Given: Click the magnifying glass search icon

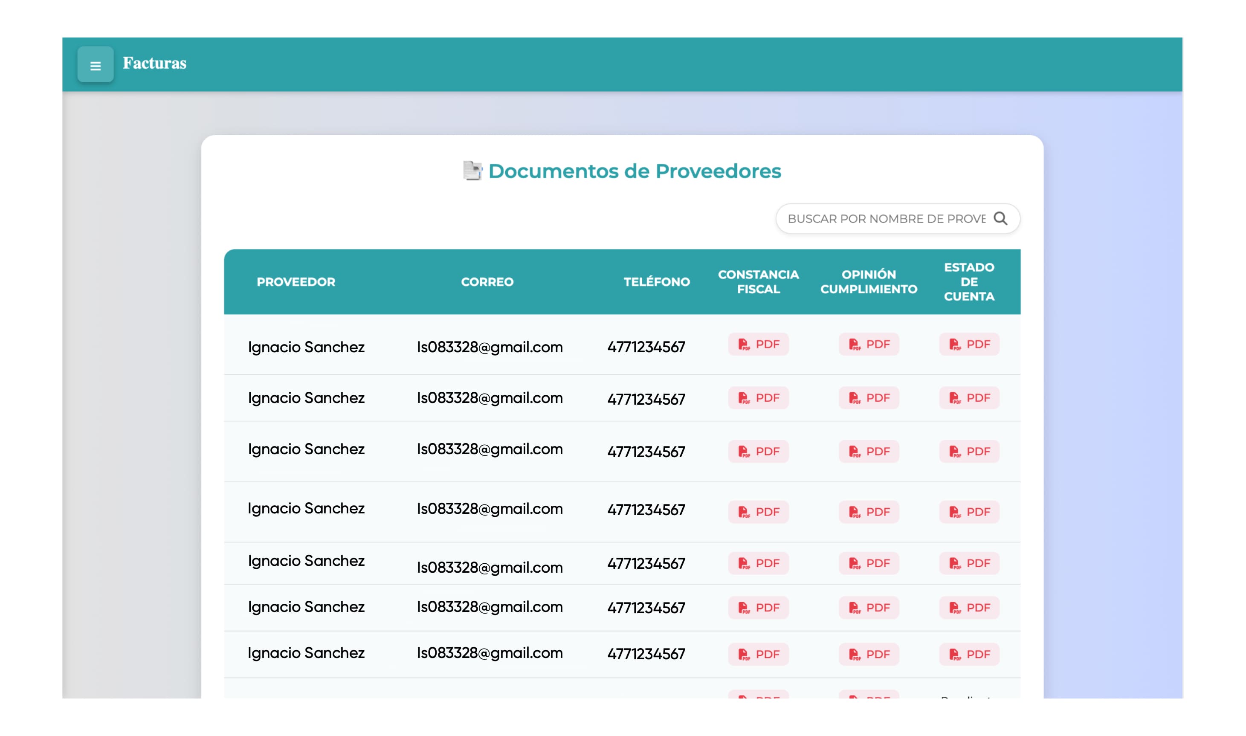Looking at the screenshot, I should (1001, 219).
